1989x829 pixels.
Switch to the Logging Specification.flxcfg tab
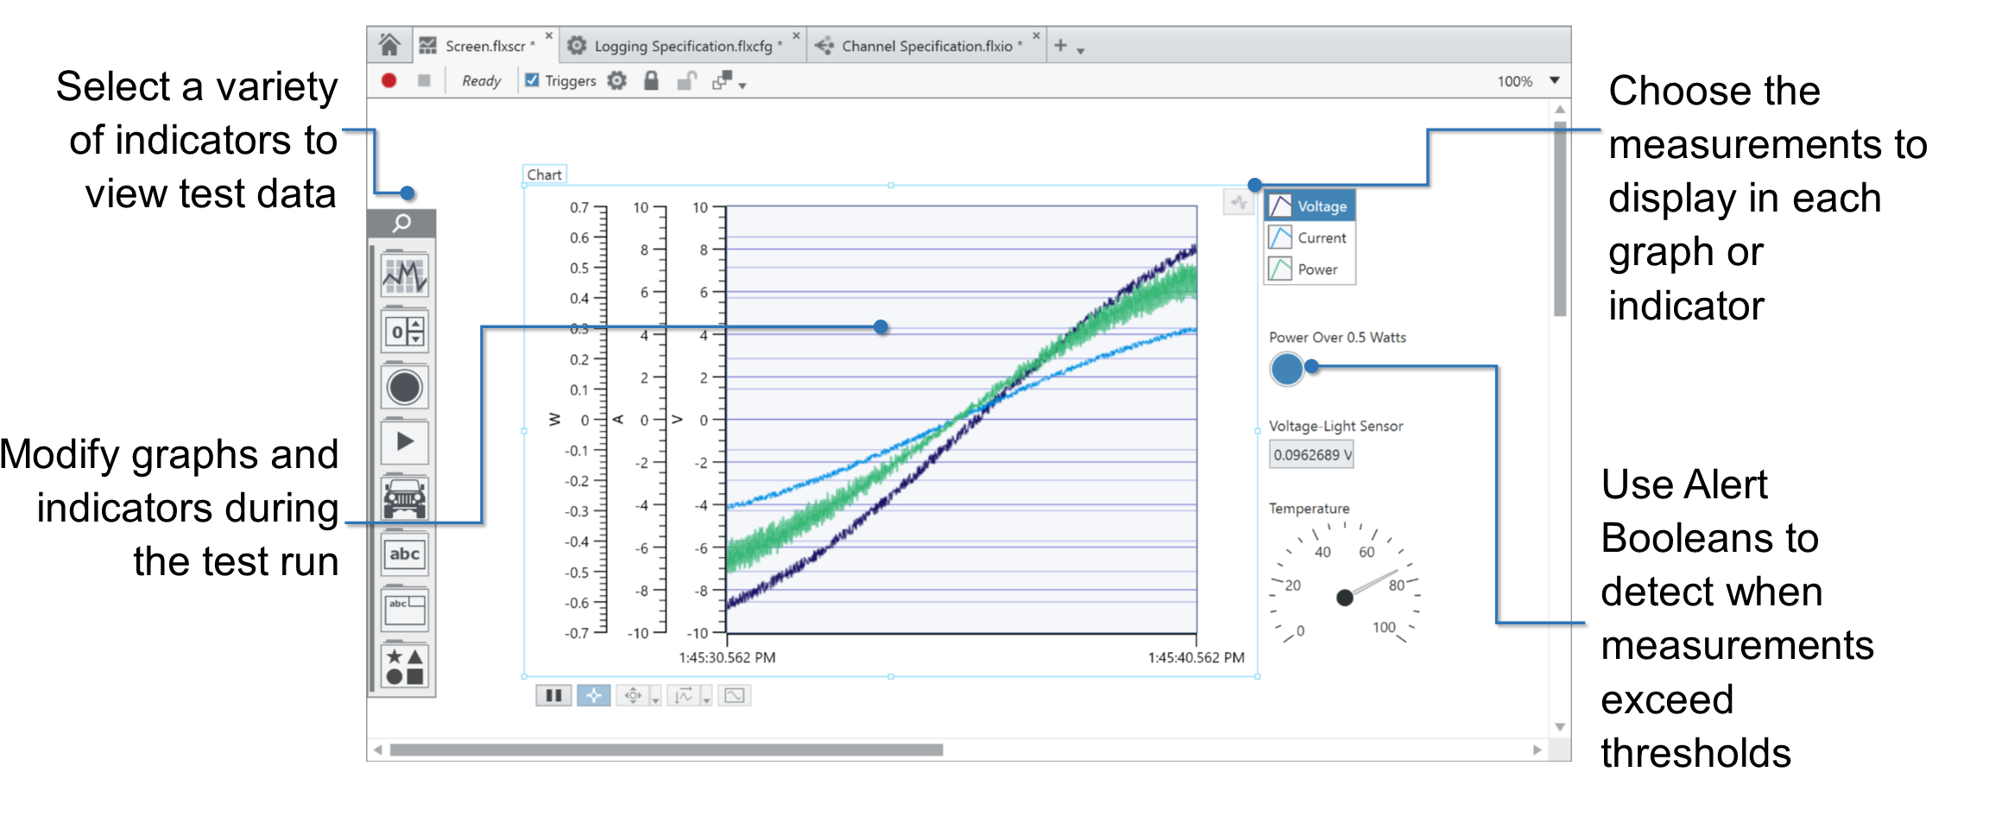coord(682,46)
